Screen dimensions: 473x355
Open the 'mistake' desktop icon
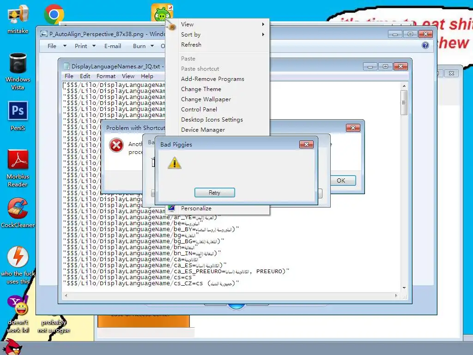(18, 19)
